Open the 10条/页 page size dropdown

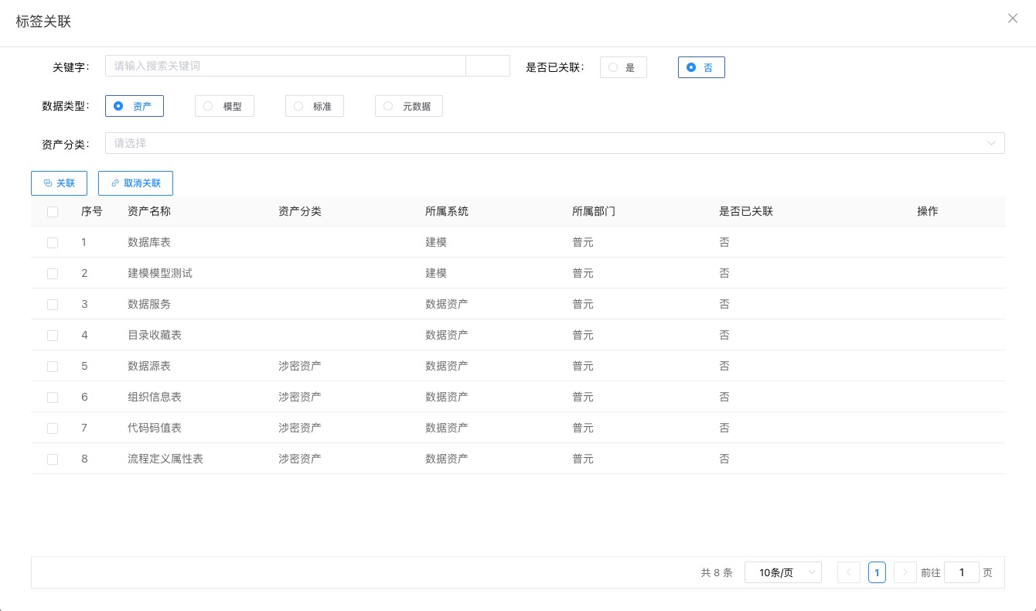tap(782, 572)
